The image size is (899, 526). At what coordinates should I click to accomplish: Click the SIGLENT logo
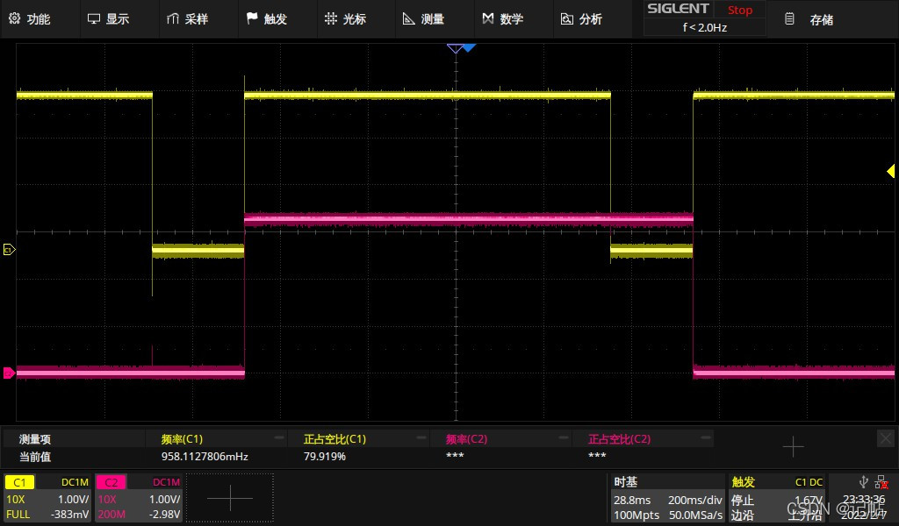[x=678, y=9]
